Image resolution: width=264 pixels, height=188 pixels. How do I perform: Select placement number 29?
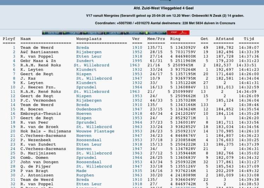[13, 171]
